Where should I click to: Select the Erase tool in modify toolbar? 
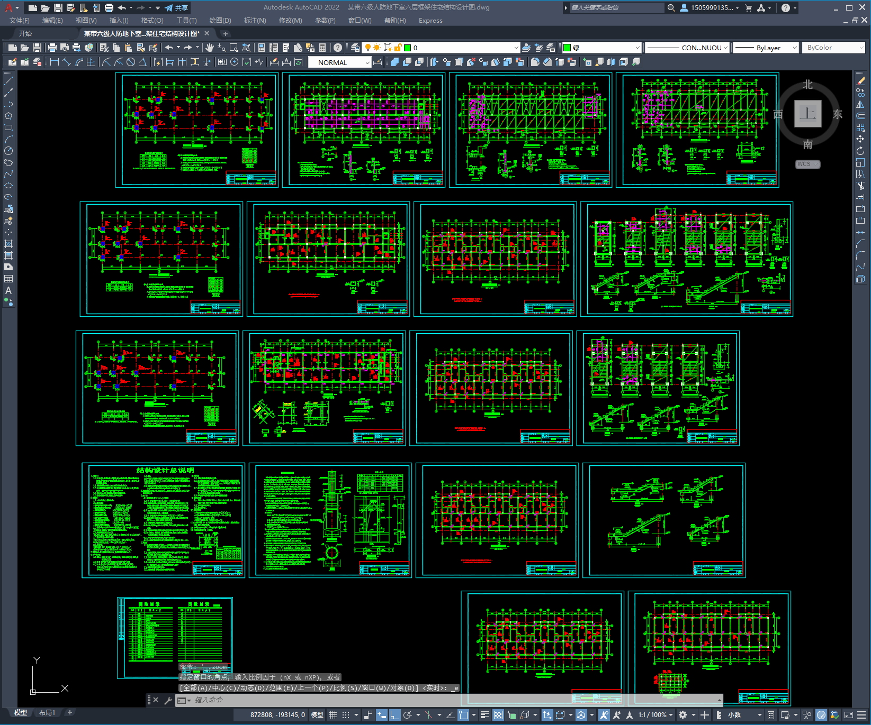pyautogui.click(x=860, y=81)
